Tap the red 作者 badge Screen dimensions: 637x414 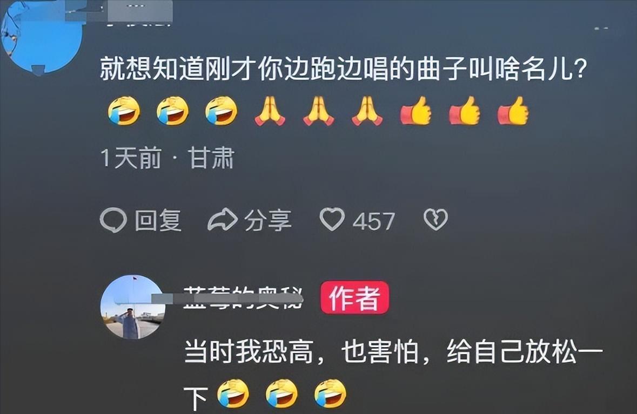354,297
